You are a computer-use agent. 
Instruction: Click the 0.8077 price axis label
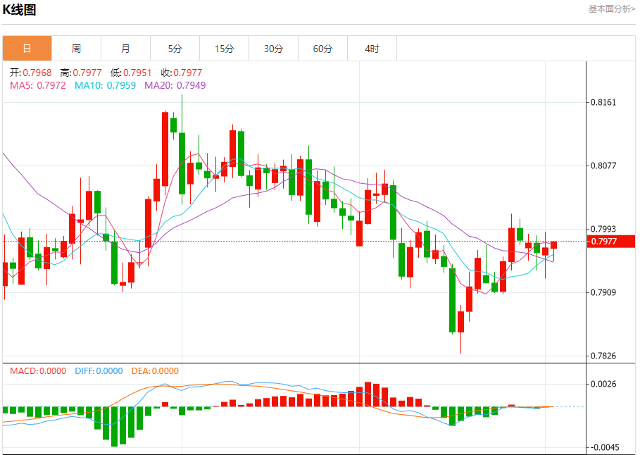603,166
